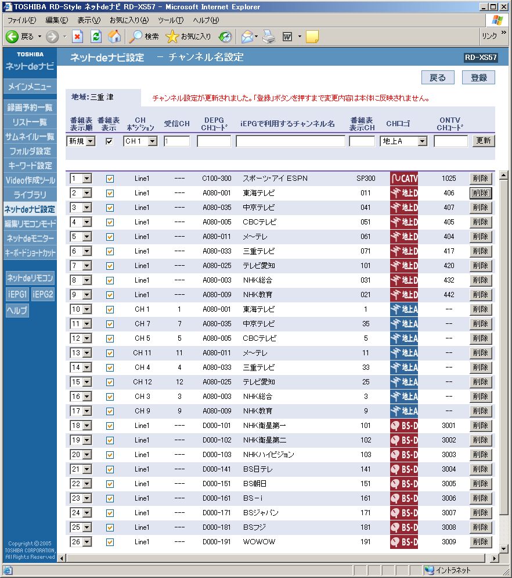512x578 pixels.
Task: Delete the 東海テレビ 011 row with 削除
Action: coord(481,193)
